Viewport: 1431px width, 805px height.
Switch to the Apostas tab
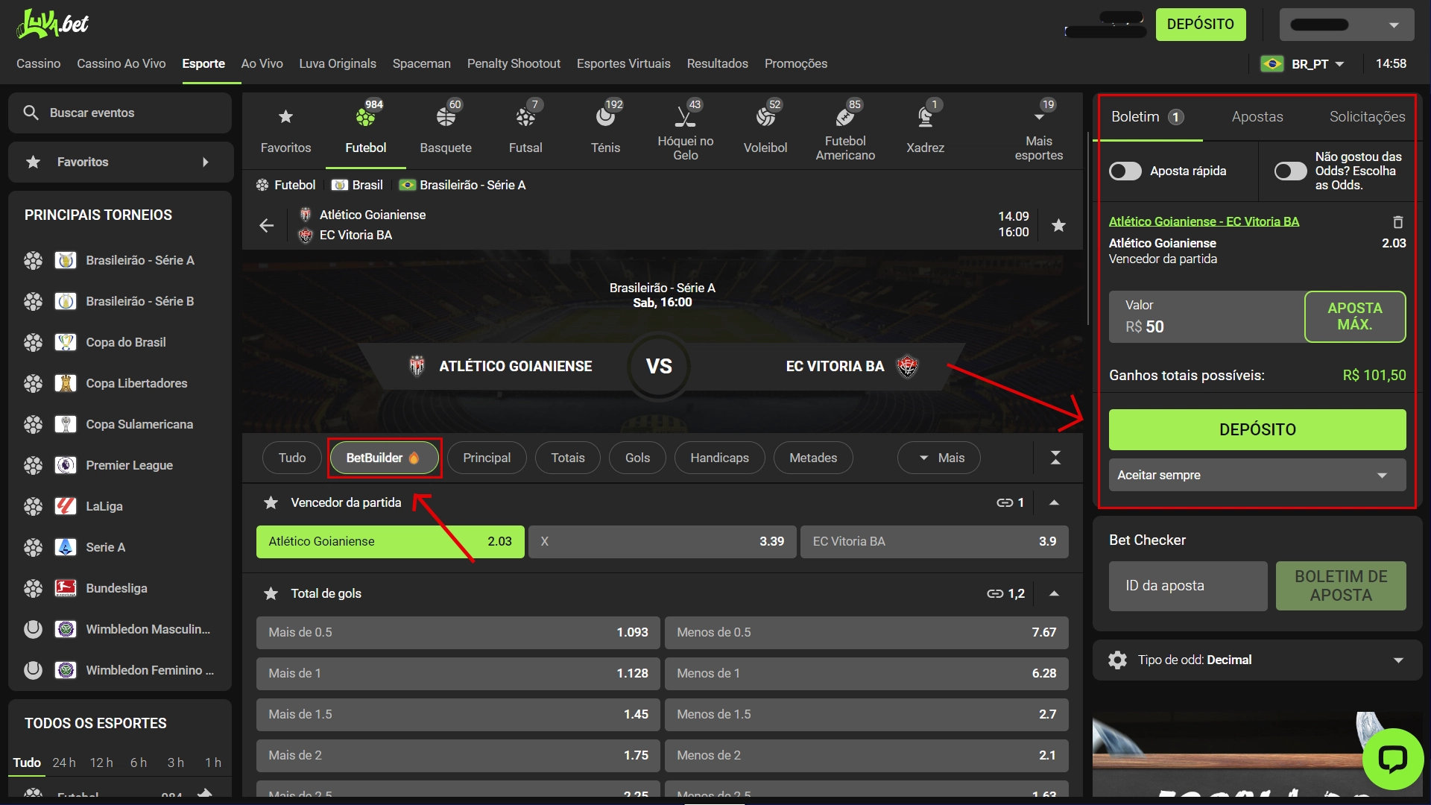(x=1257, y=117)
